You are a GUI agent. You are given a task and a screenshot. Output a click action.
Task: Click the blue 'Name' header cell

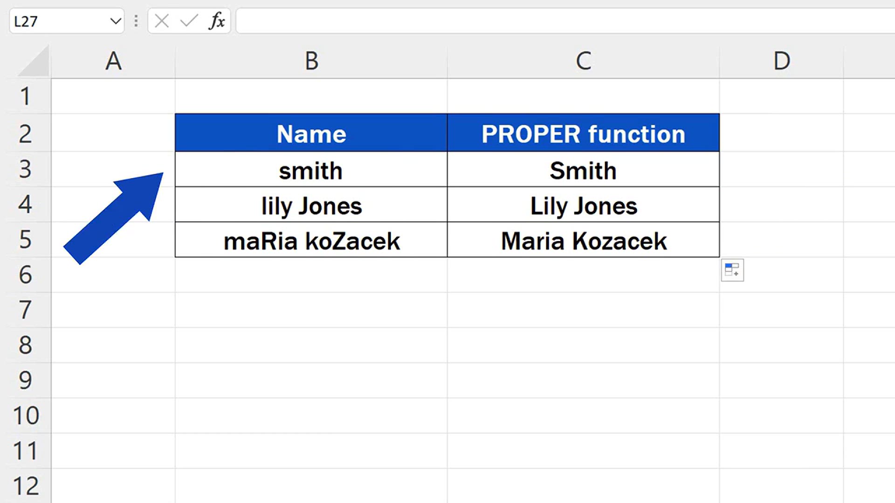[x=311, y=134]
